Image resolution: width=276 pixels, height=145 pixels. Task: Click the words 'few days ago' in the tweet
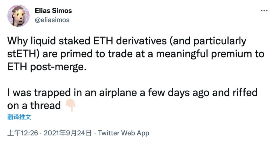[x=178, y=93]
